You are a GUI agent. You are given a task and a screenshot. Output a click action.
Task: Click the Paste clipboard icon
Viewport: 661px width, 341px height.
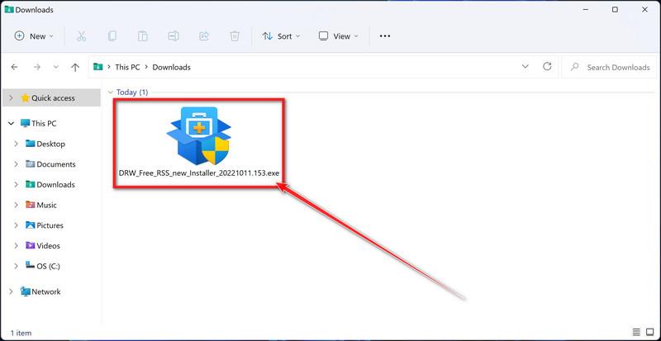(142, 36)
